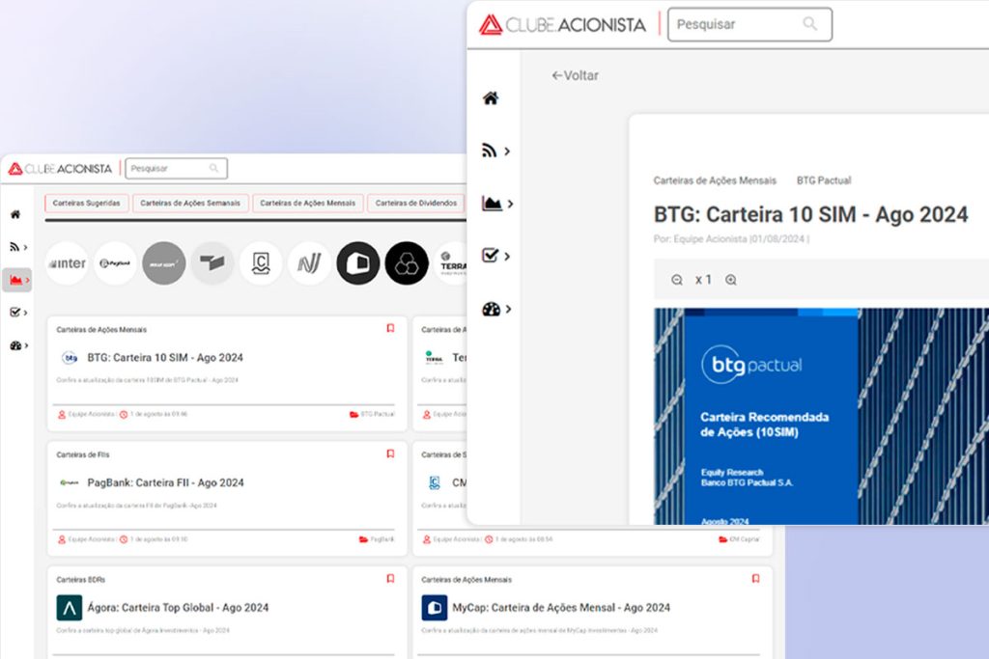Image resolution: width=989 pixels, height=659 pixels.
Task: Select the solid dark gray broker logo circle
Action: point(164,263)
